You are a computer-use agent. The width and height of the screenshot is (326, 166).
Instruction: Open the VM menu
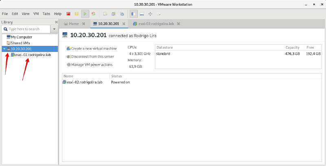coord(35,14)
